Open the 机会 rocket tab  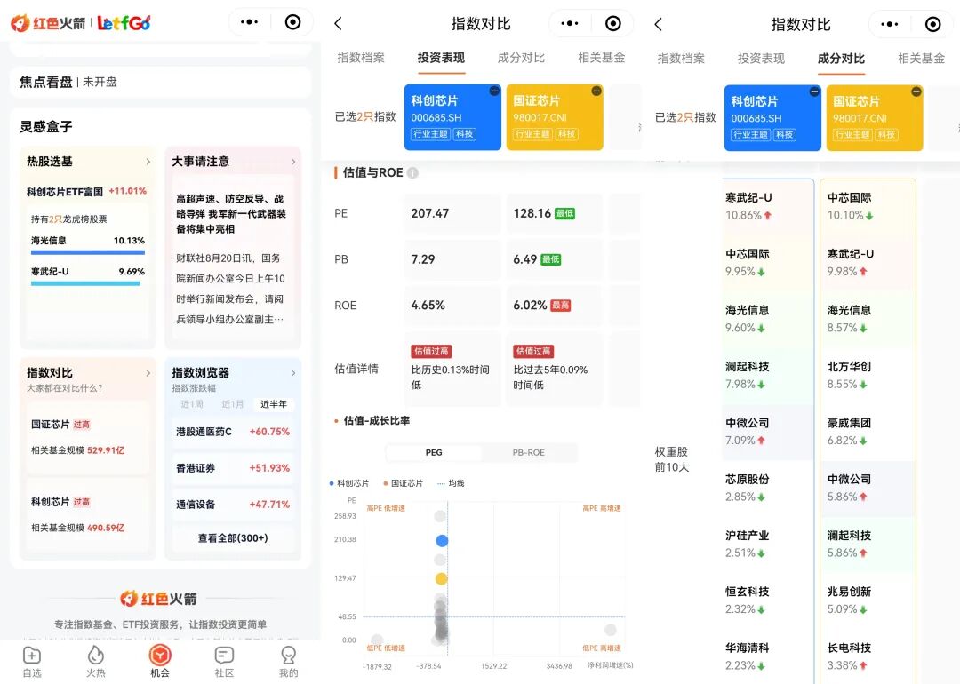point(158,661)
